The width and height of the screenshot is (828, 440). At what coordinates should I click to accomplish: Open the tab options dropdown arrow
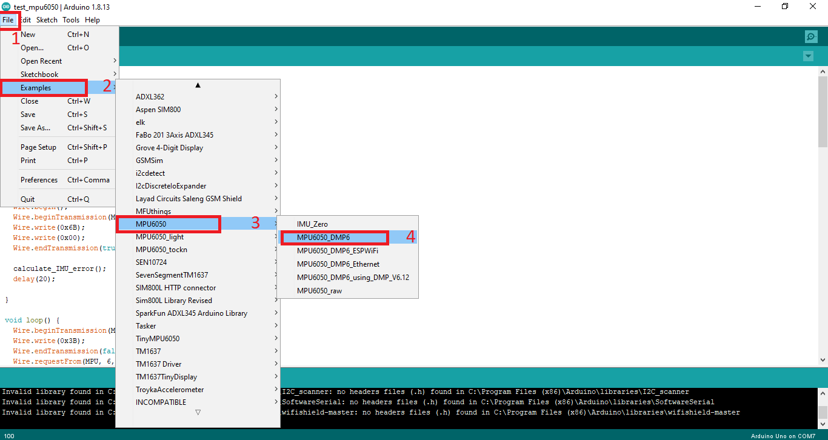click(808, 56)
